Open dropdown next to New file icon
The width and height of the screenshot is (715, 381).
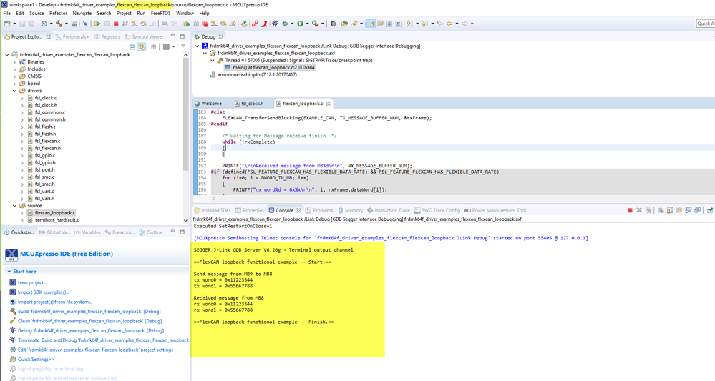click(x=14, y=24)
